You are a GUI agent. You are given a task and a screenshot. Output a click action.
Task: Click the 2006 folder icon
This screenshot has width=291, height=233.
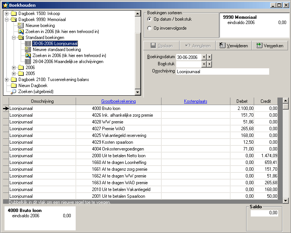click(21, 68)
